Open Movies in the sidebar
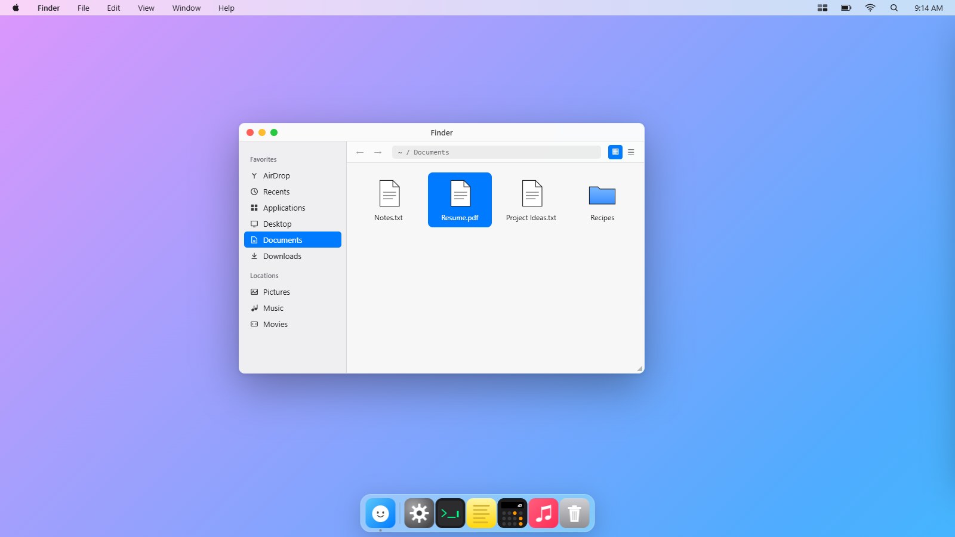Screen dimensions: 955x537 click(292, 324)
